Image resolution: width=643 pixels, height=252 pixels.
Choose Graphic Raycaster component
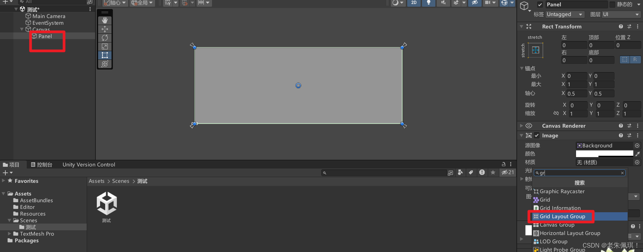point(580,191)
